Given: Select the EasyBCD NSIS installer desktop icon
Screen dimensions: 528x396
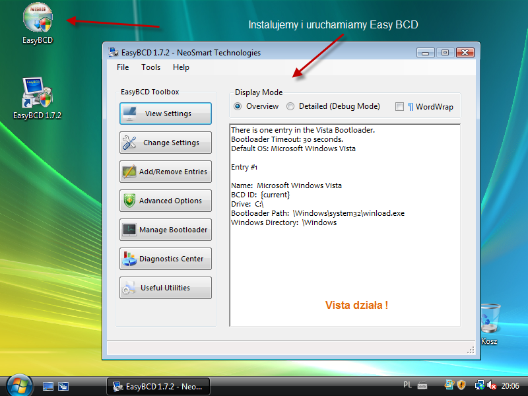Looking at the screenshot, I should 38,24.
